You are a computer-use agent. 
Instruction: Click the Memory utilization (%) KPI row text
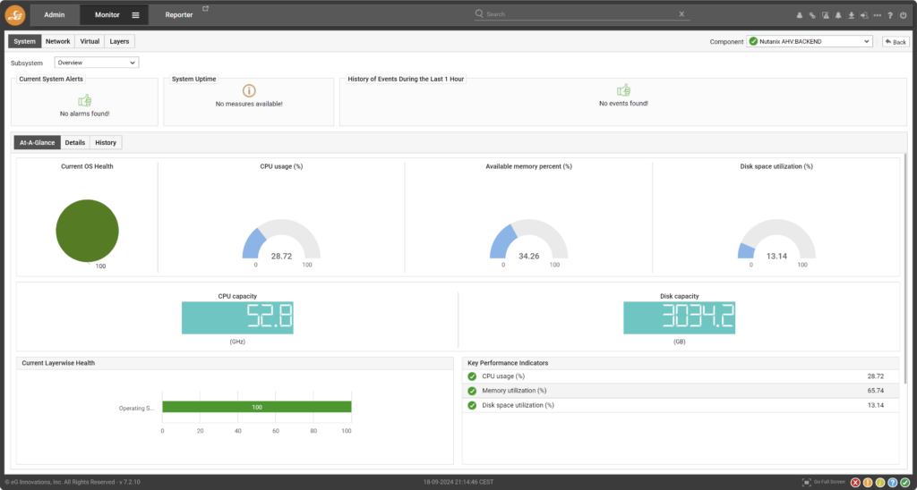[514, 391]
